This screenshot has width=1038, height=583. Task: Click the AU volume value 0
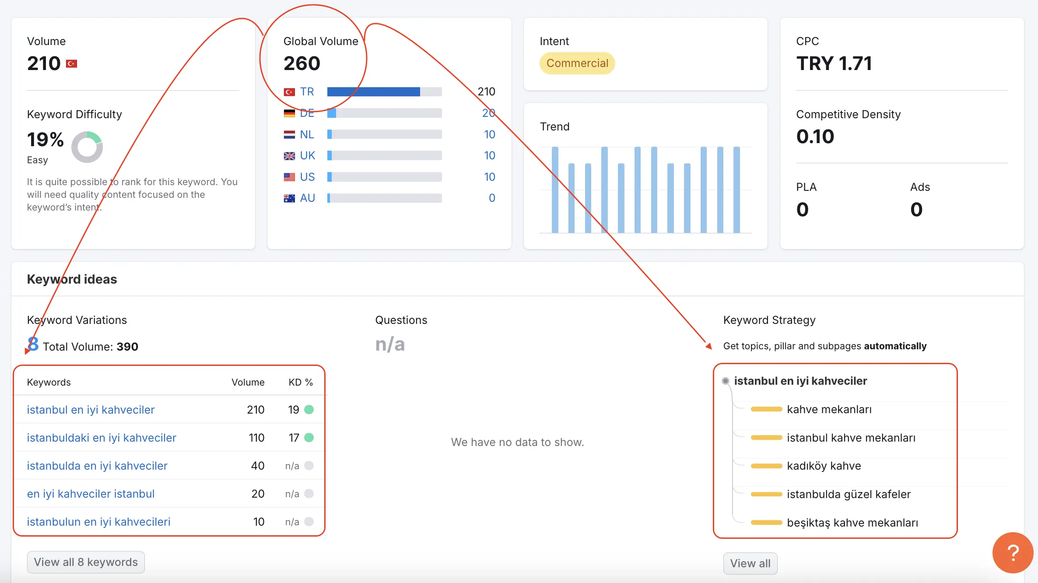click(492, 198)
